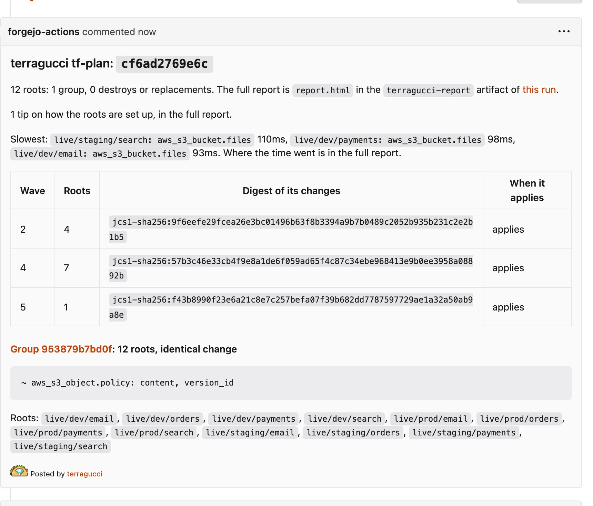Click root live/staging/search in Roots list
593x506 pixels.
61,446
